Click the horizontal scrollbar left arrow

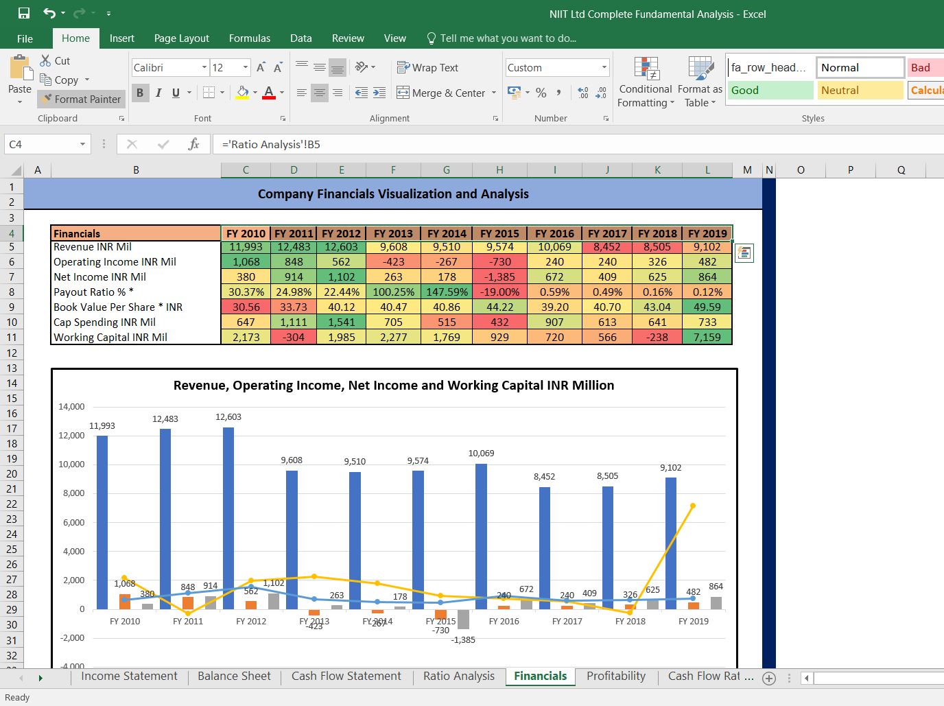pos(807,678)
